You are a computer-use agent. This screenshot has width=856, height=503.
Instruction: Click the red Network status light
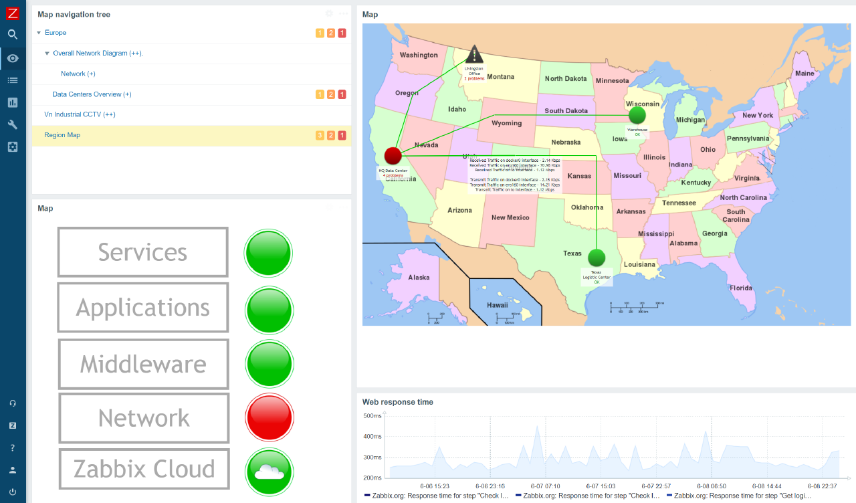268,417
